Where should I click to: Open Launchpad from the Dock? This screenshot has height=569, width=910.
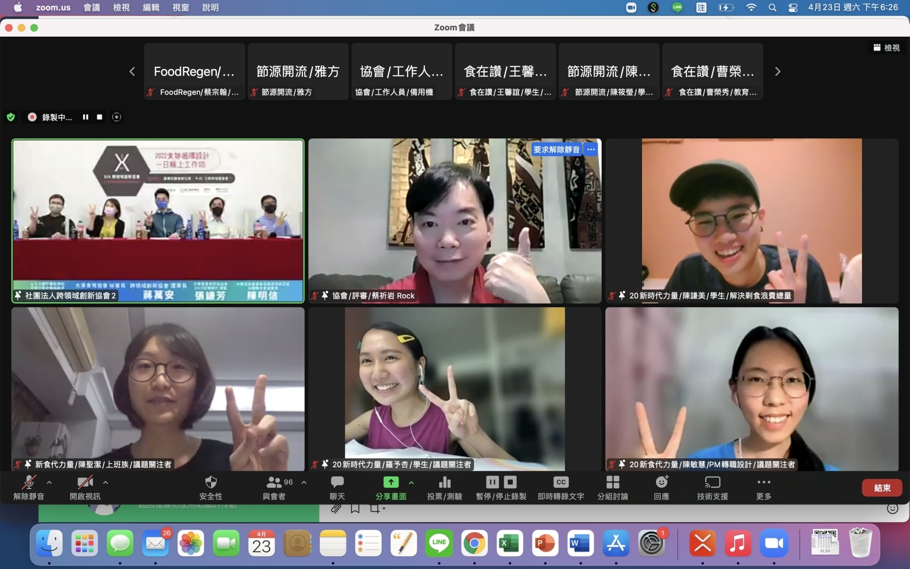[x=84, y=543]
